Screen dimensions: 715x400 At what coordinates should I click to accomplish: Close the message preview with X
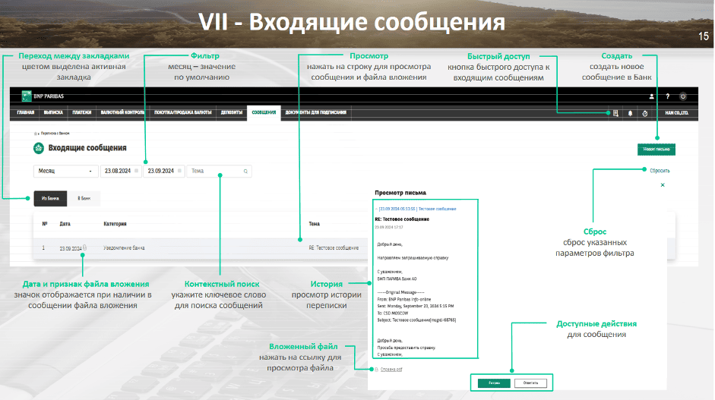pos(663,185)
